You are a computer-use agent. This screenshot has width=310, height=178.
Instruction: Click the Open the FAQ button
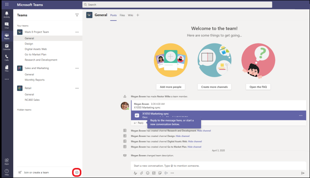click(258, 87)
